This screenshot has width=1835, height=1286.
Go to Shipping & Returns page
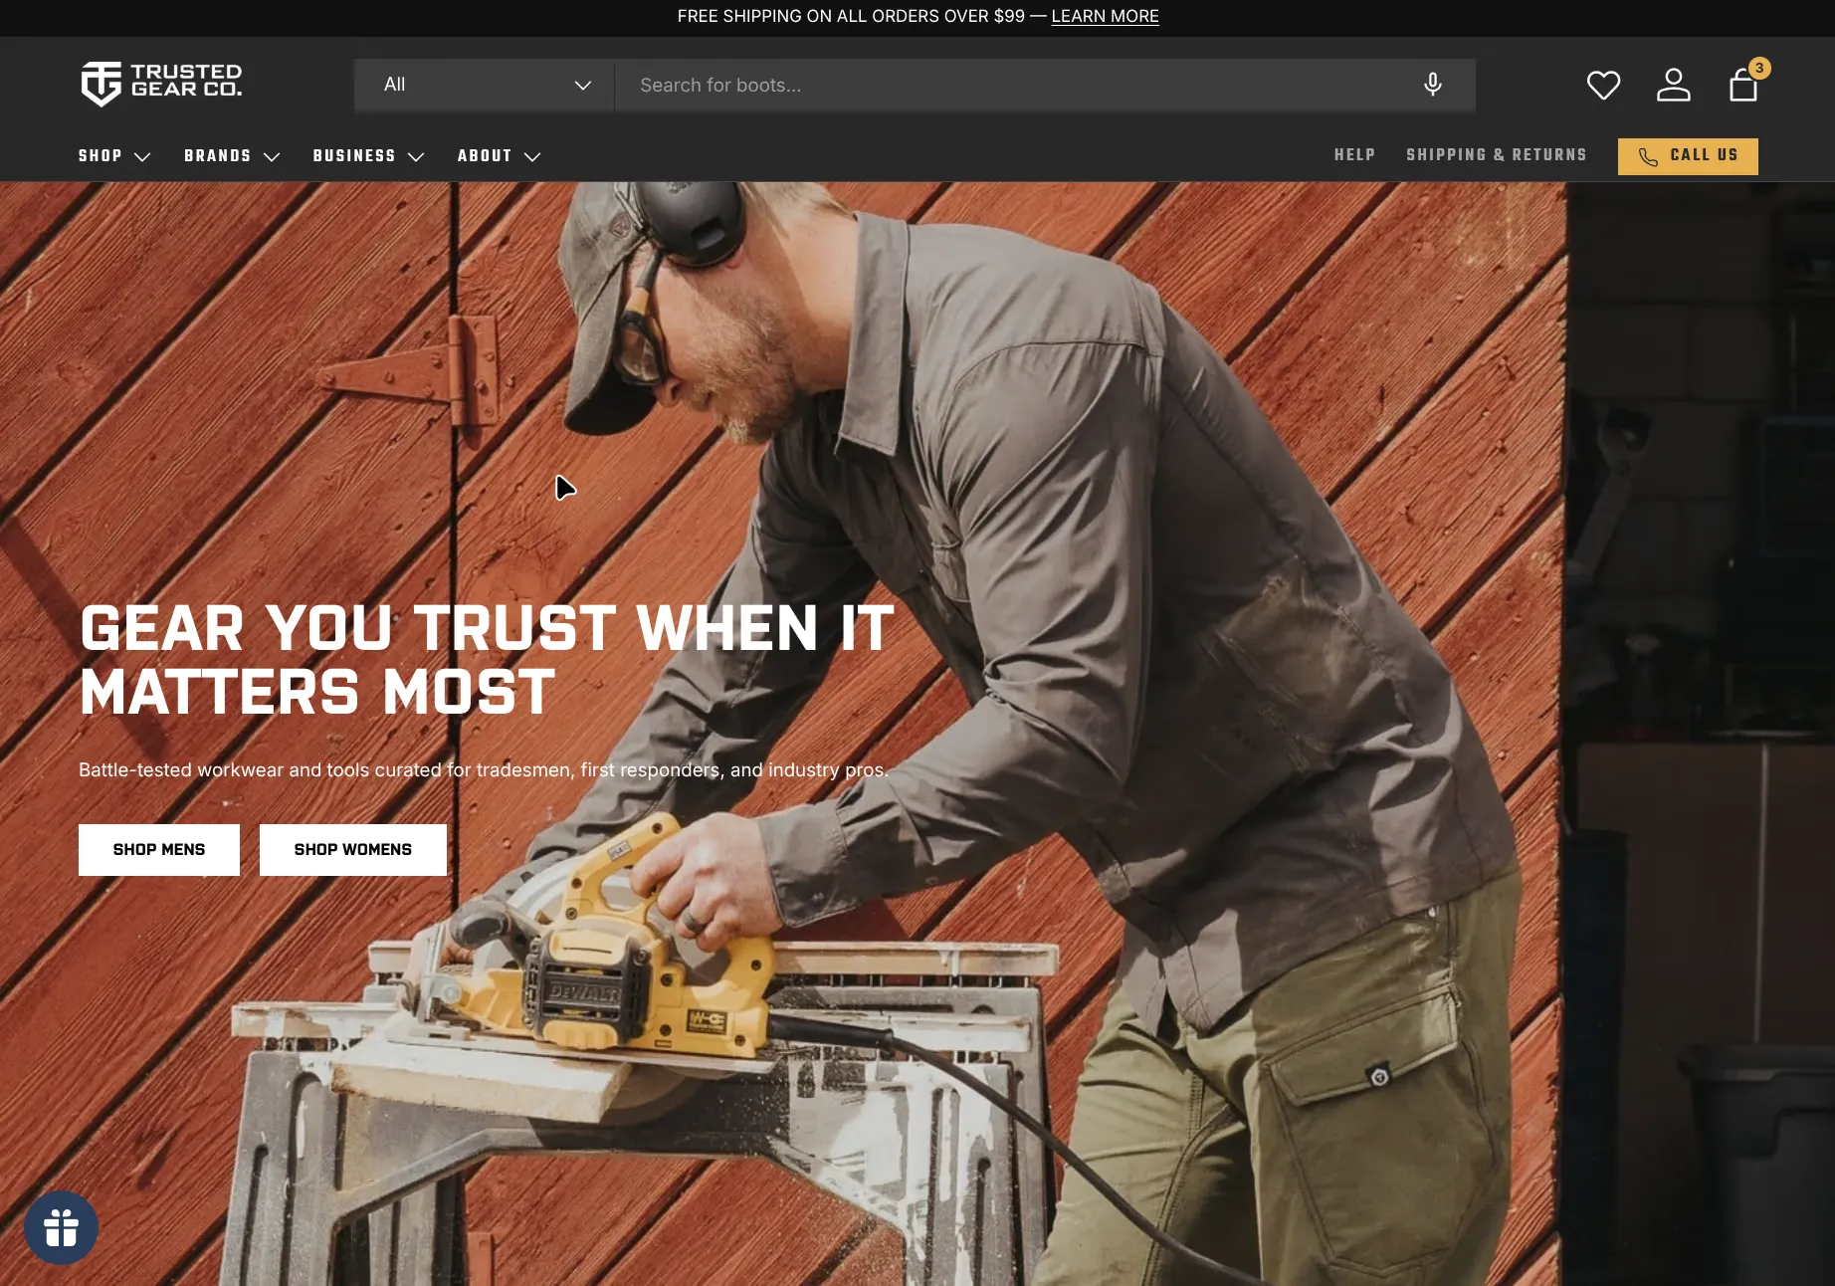pyautogui.click(x=1497, y=155)
